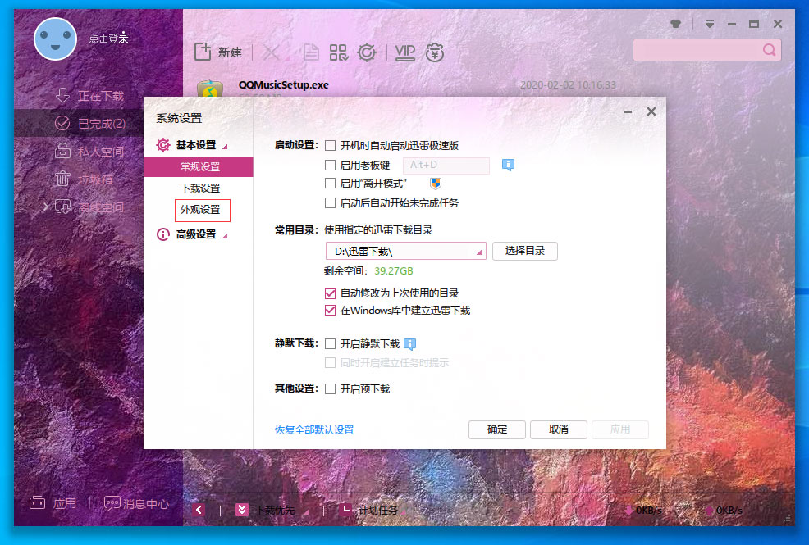Click the 确定 confirm button

tap(496, 429)
